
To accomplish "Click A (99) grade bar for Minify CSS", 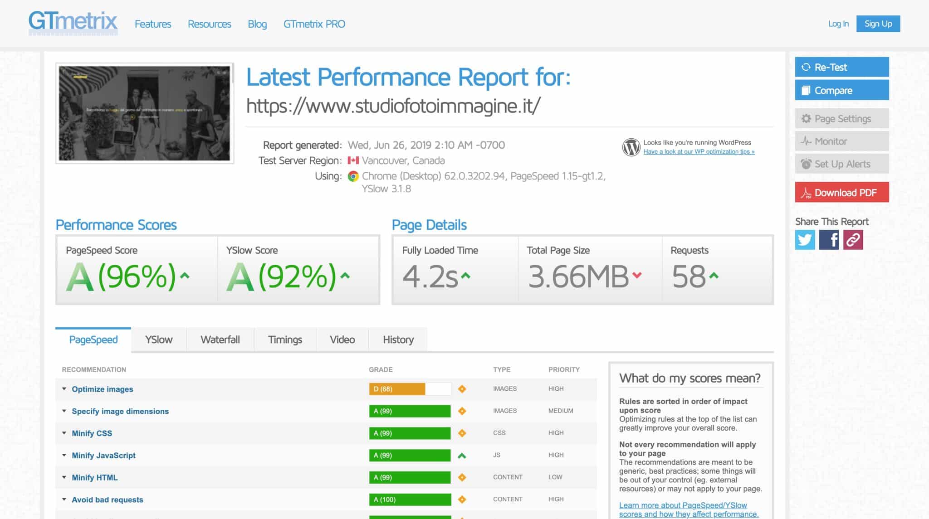I will (410, 433).
